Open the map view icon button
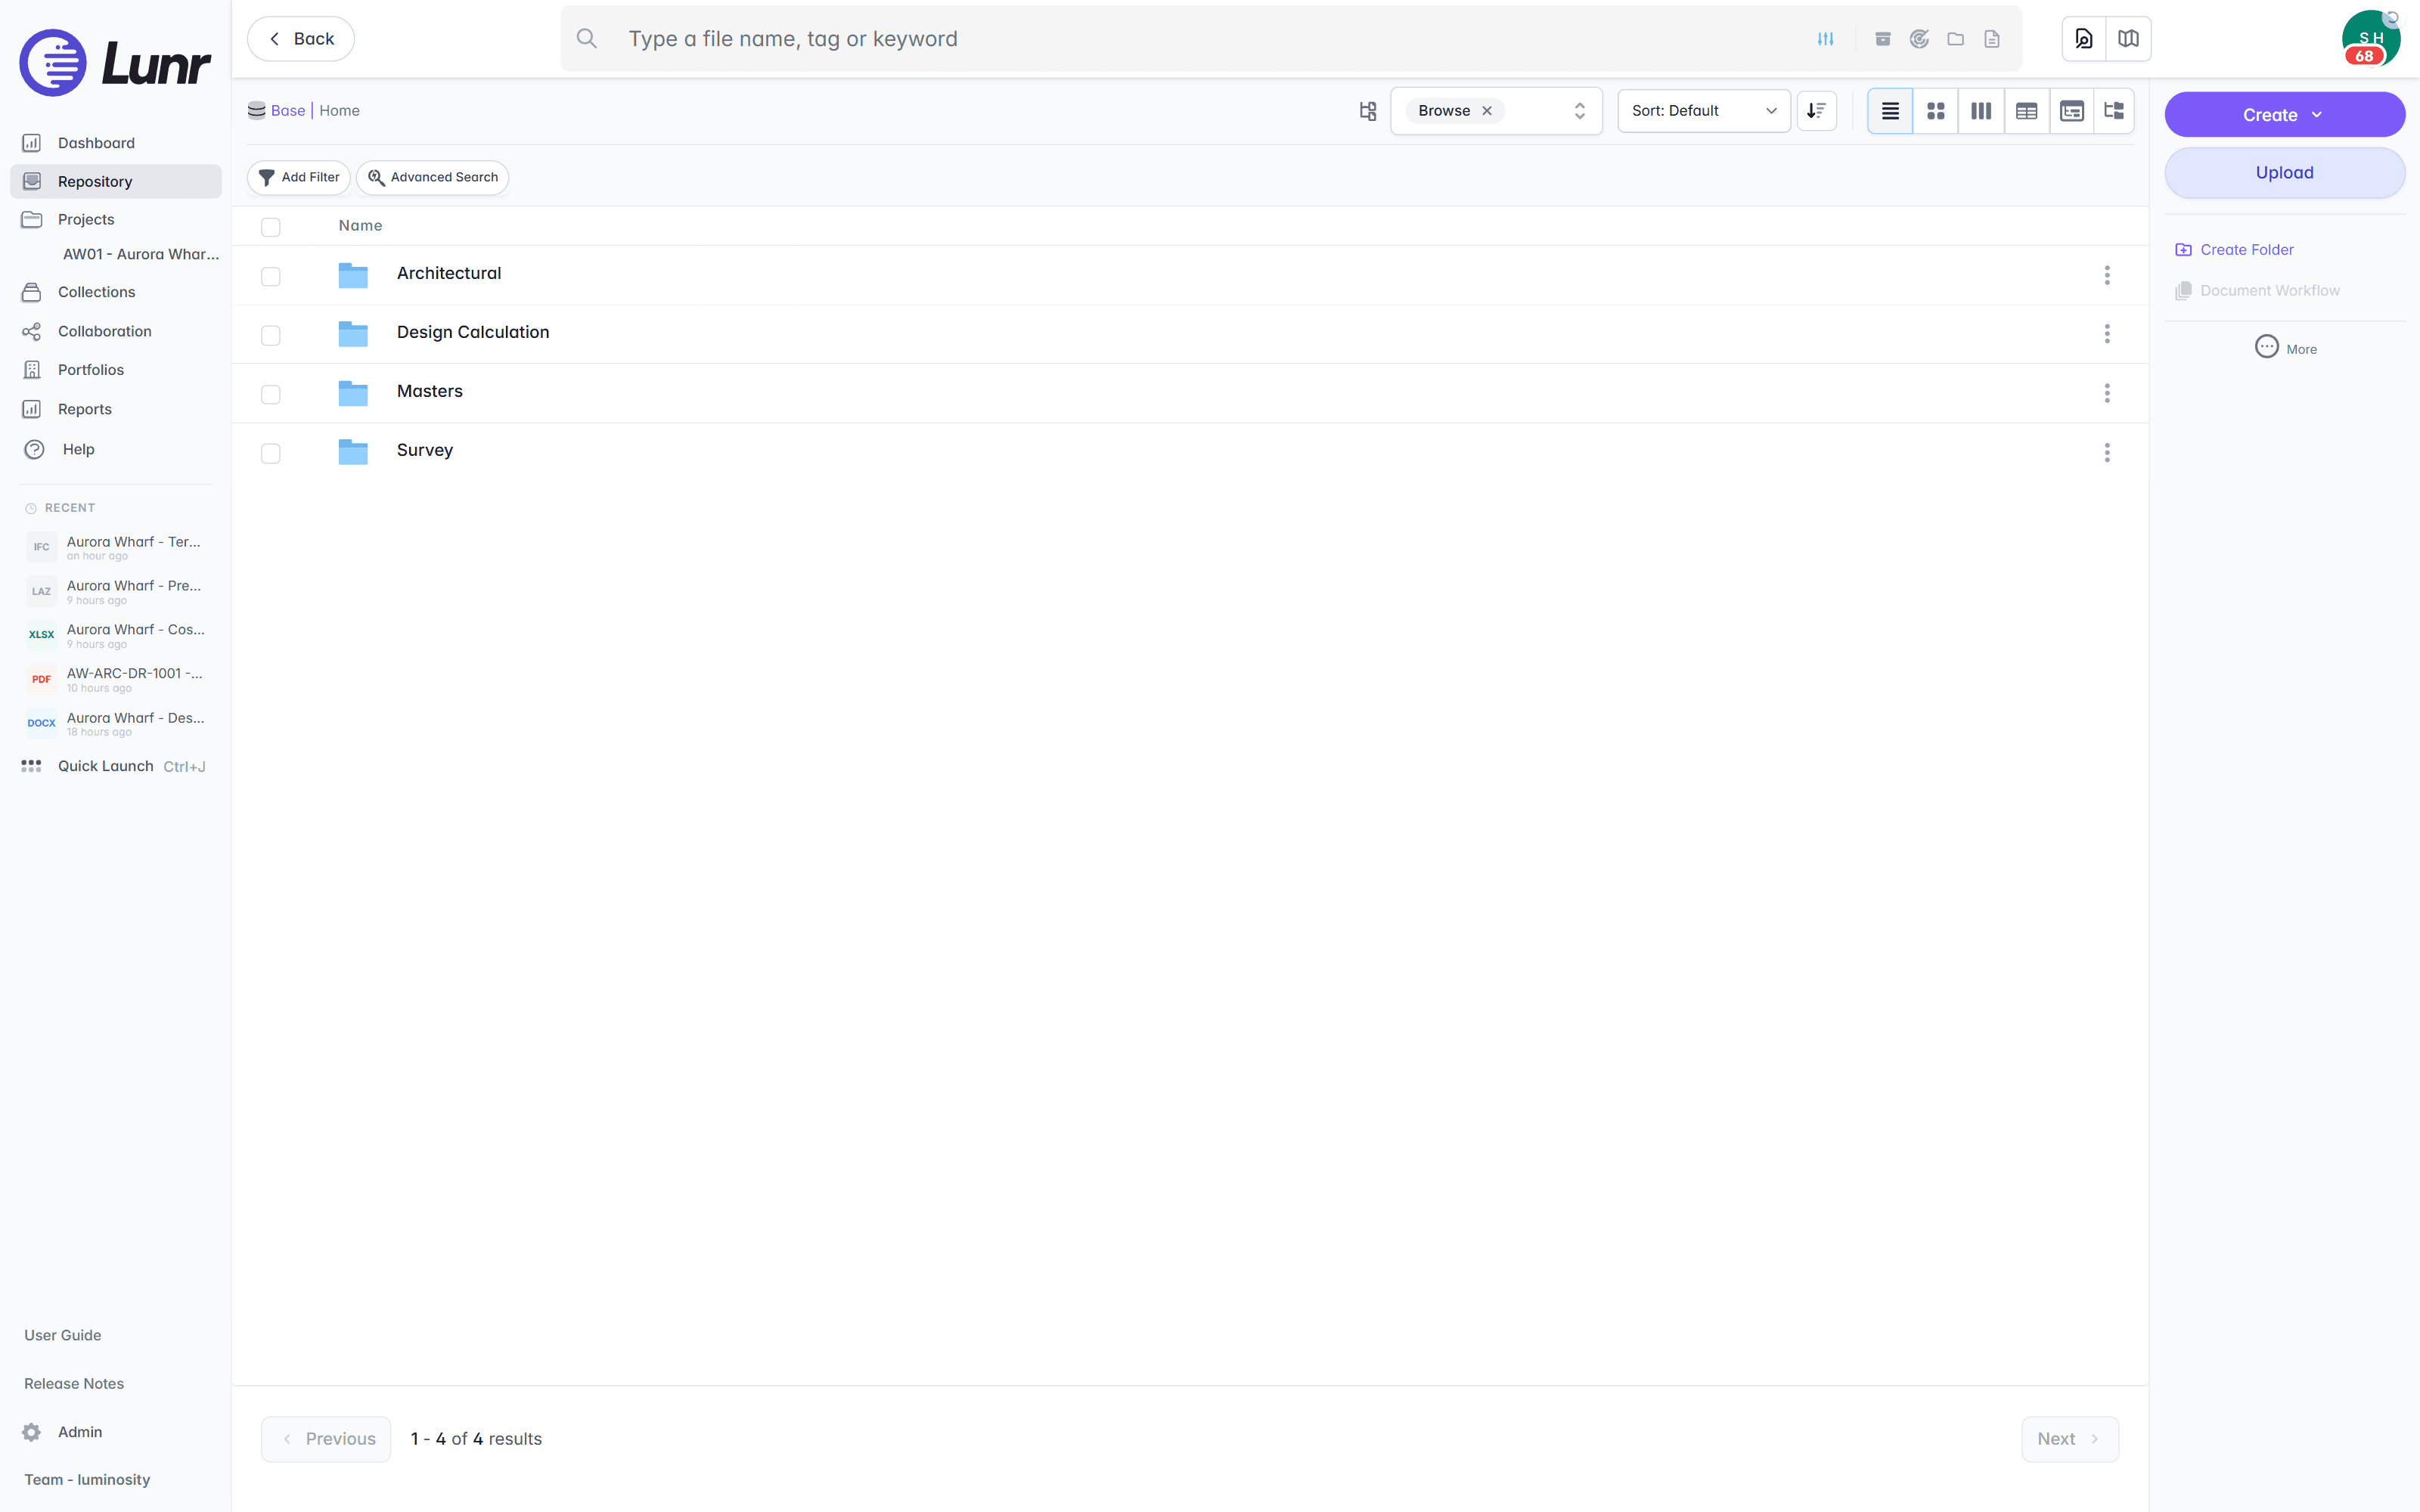Viewport: 2420px width, 1512px height. [2128, 39]
